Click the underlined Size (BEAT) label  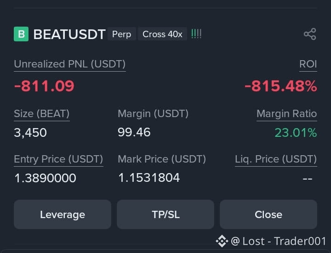[x=41, y=114]
